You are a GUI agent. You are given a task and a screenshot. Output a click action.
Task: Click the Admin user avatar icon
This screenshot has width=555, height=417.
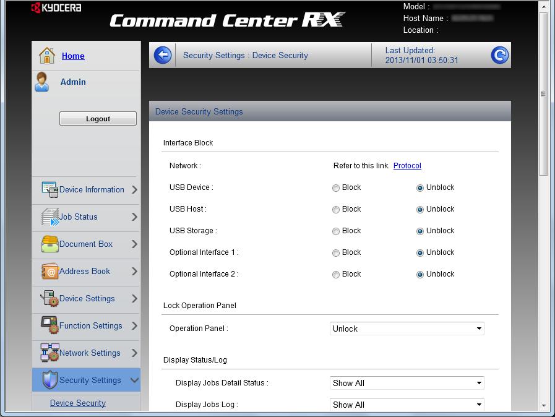[42, 82]
